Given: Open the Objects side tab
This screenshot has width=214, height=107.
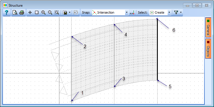Looking at the screenshot, I should click(x=208, y=48).
